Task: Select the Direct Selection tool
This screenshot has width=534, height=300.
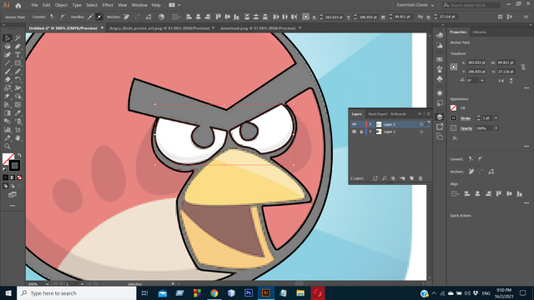Action: 8,38
